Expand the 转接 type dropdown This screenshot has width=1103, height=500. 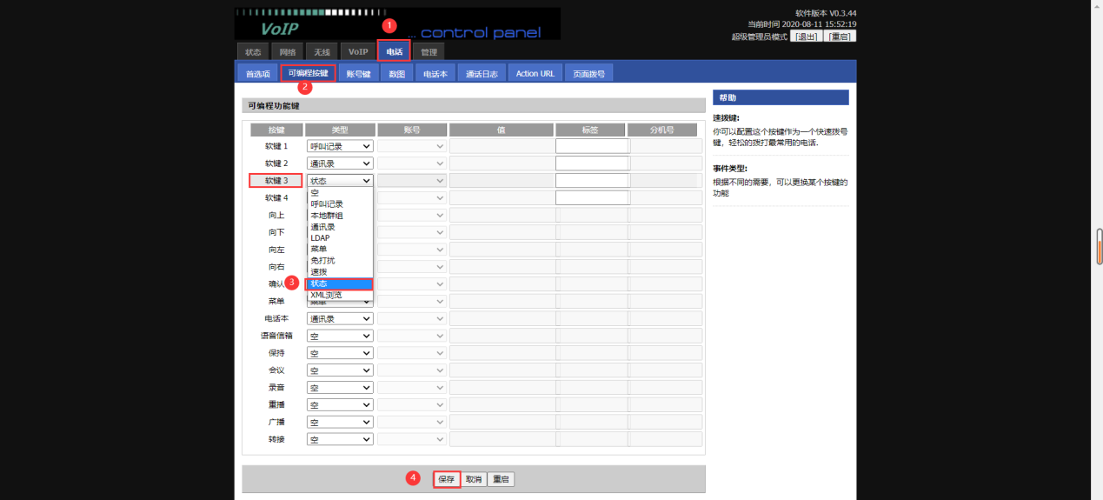point(340,439)
